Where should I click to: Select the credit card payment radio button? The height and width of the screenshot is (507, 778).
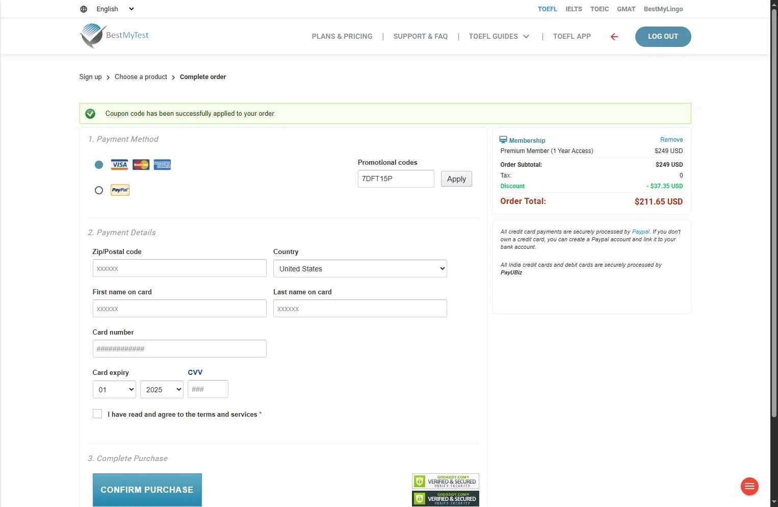(x=99, y=165)
